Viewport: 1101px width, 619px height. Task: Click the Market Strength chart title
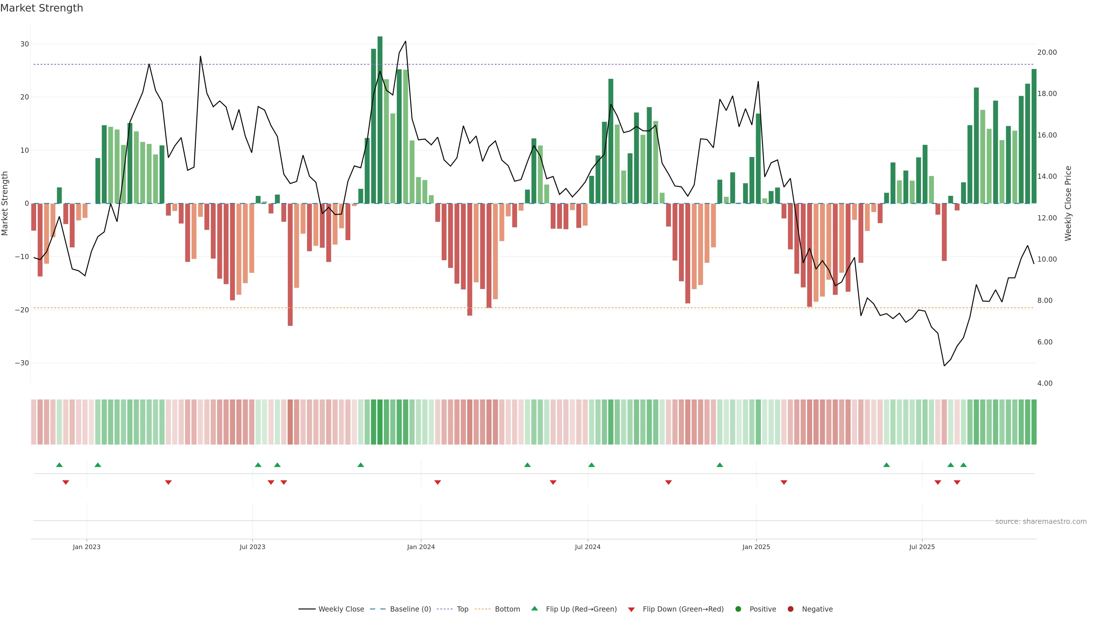(x=42, y=8)
